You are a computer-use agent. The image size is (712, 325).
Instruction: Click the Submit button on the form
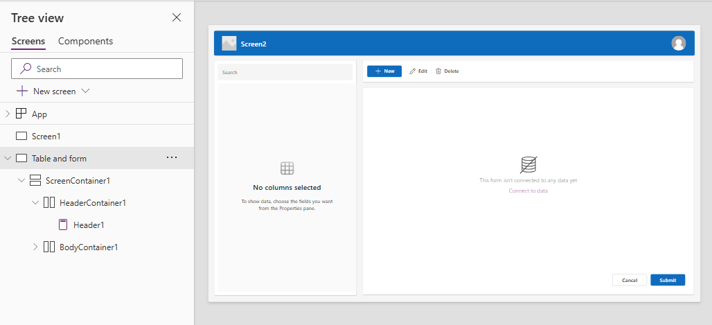click(x=668, y=280)
